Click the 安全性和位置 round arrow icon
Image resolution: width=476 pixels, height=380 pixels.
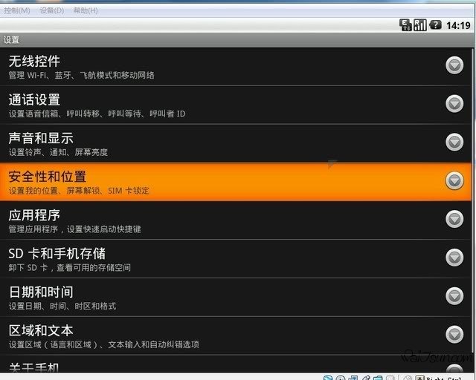(454, 180)
